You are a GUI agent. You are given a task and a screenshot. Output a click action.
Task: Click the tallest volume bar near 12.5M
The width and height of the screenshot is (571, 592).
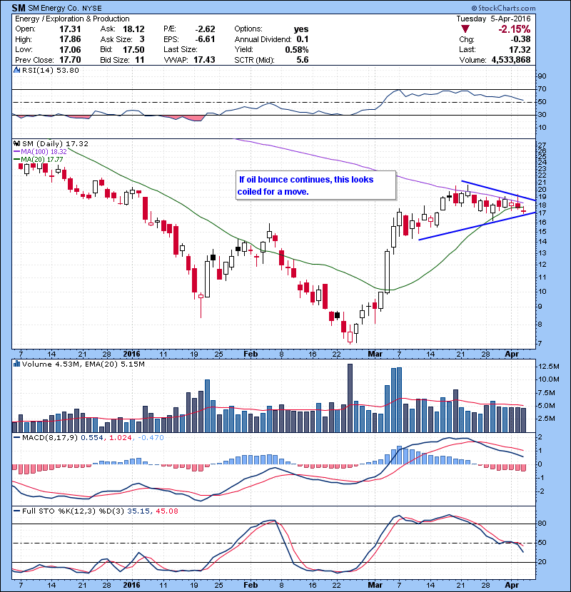[350, 398]
